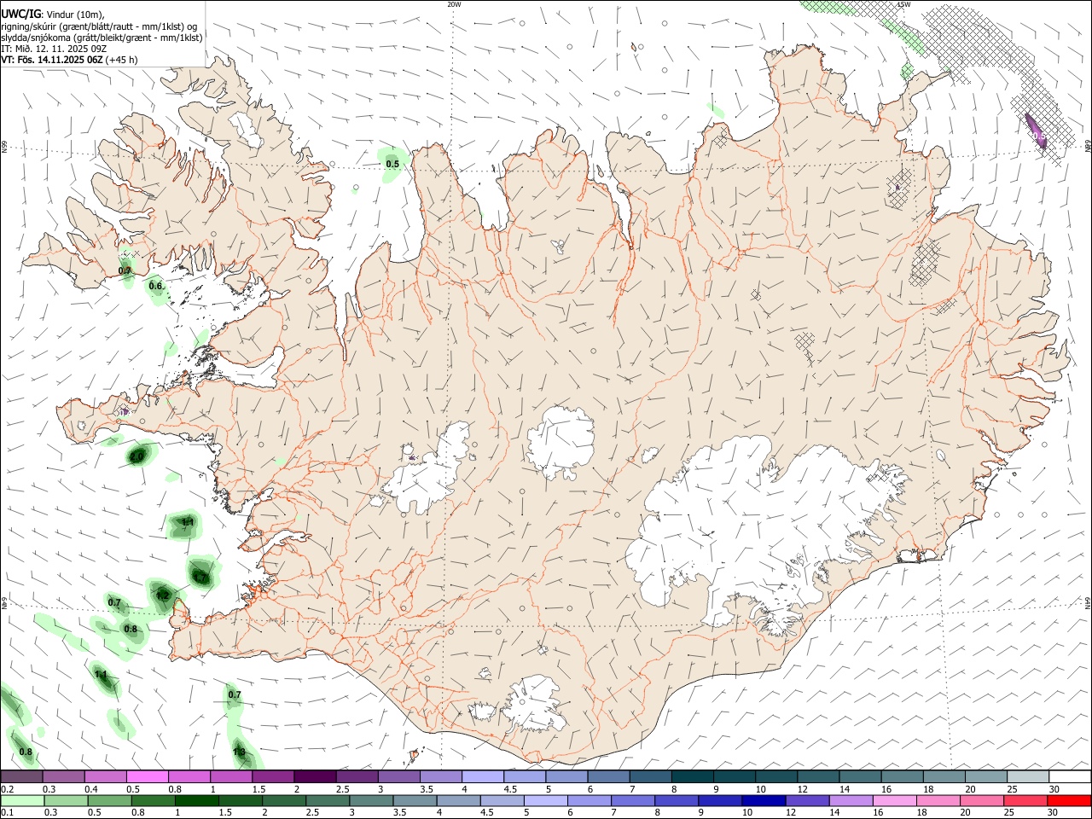Click the "0.2" label in the snow legend

[x=7, y=789]
